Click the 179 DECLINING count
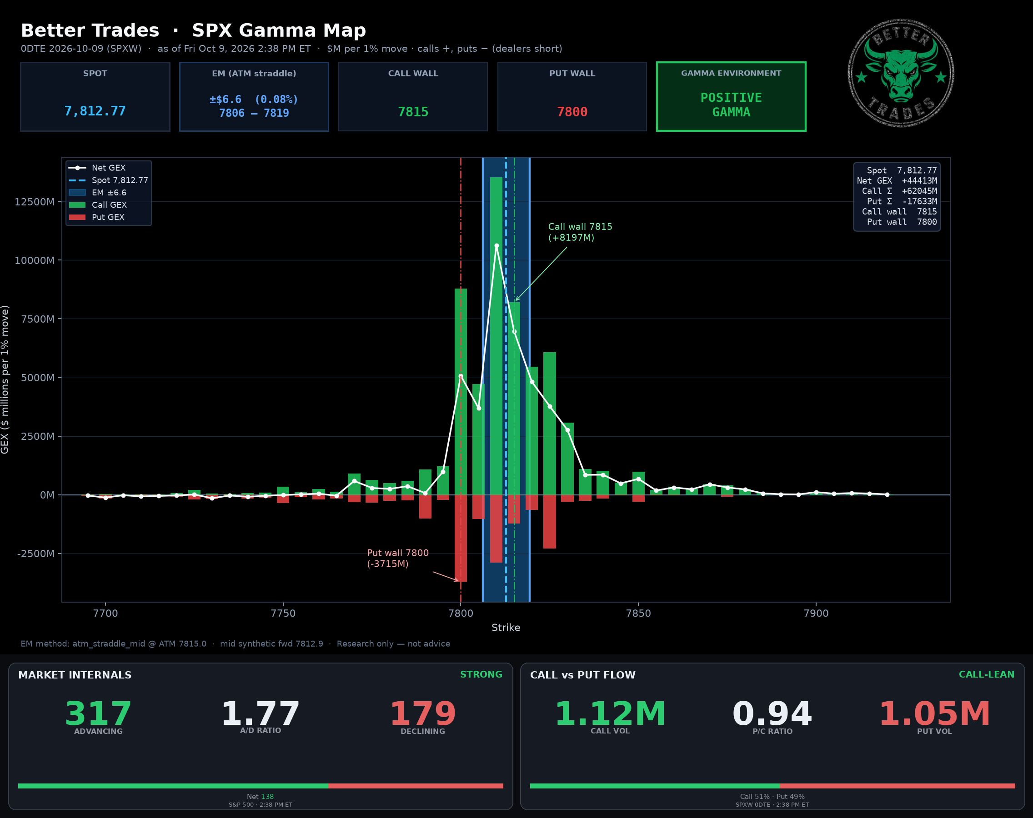Image resolution: width=1033 pixels, height=818 pixels. tap(422, 713)
